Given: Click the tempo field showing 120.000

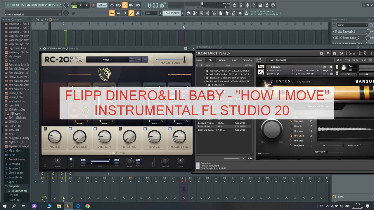Looking at the screenshot, I should tap(102, 5).
